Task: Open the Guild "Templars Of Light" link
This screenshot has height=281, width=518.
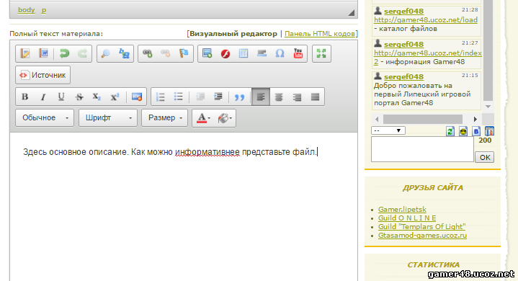Action: (x=422, y=226)
